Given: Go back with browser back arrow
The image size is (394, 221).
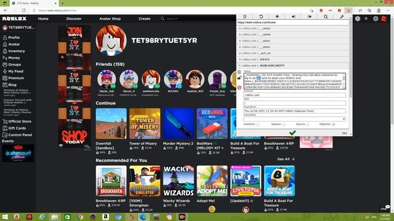Looking at the screenshot, I should point(6,10).
